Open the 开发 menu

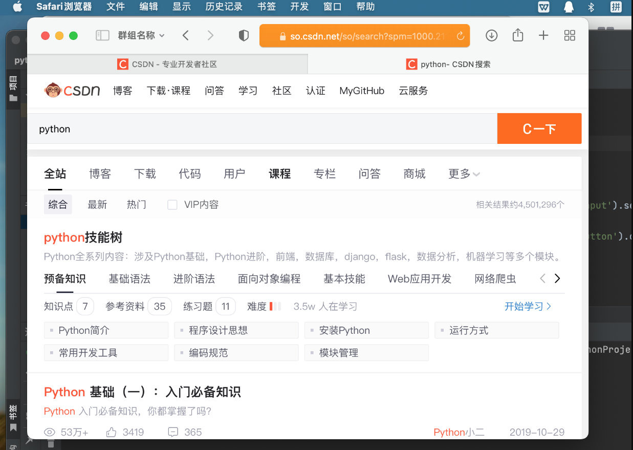[299, 7]
